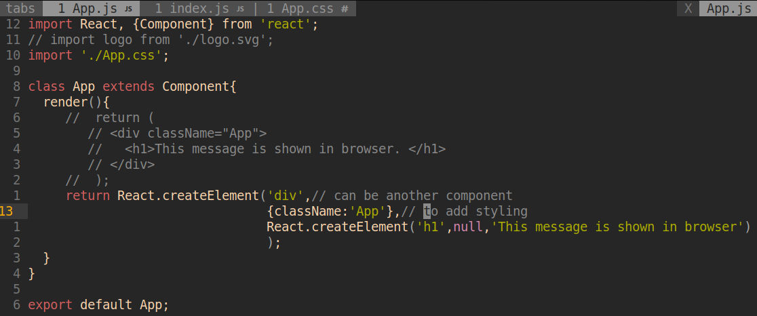This screenshot has width=757, height=316.
Task: Click the 'return' keyword before React.createElement
Action: [88, 196]
